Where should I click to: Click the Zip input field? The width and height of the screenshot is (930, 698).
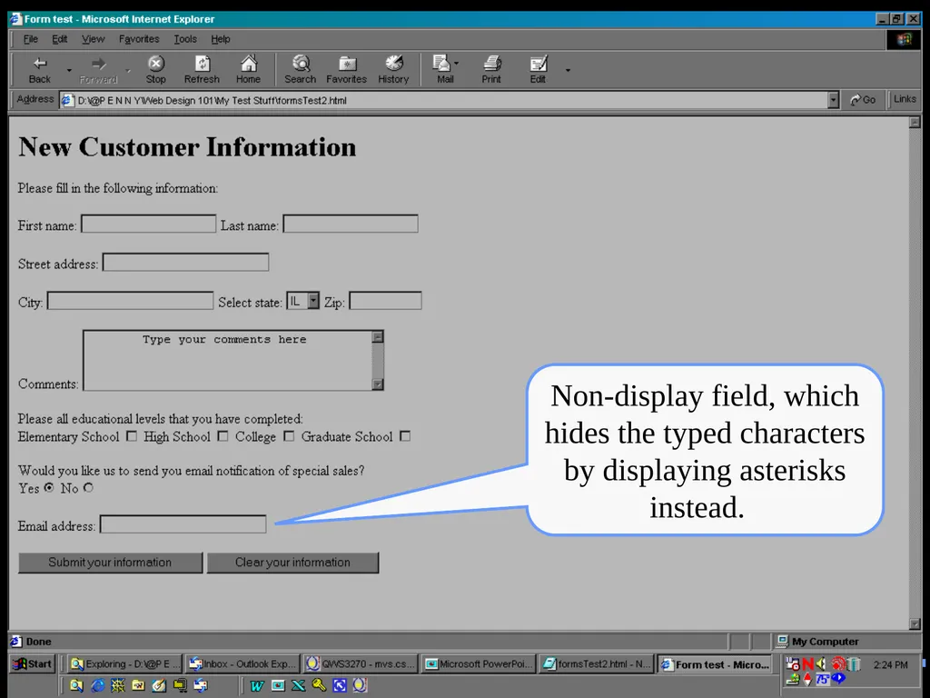click(385, 300)
